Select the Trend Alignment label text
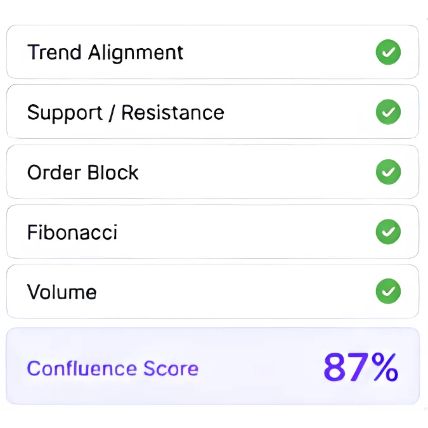This screenshot has width=428, height=428. (105, 53)
